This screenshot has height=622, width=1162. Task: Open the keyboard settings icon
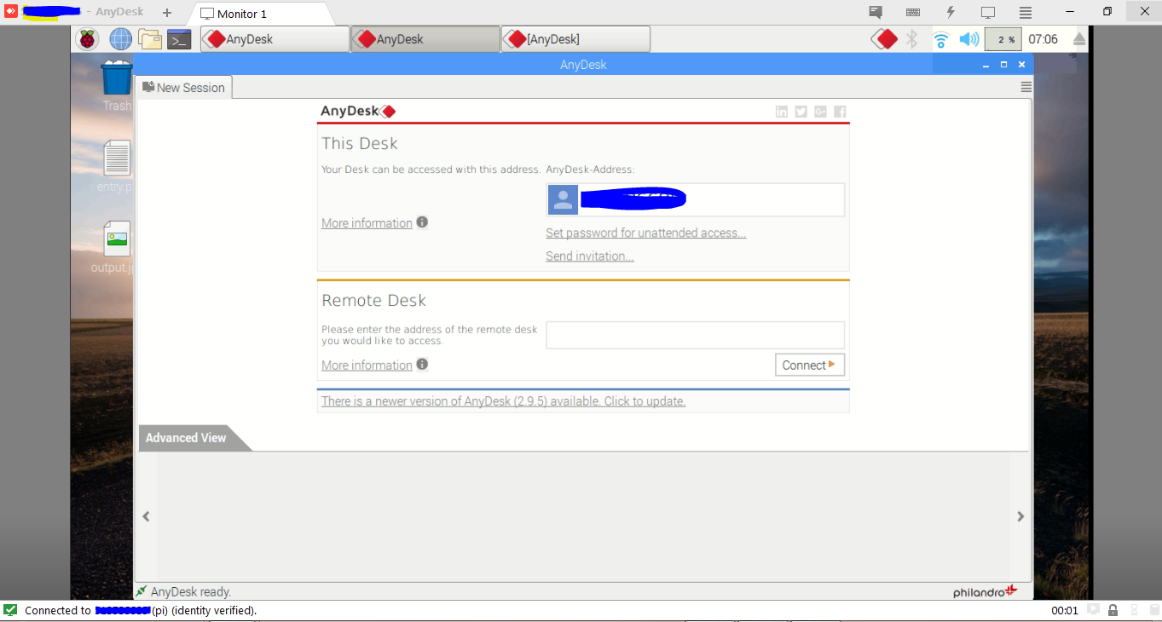click(913, 13)
